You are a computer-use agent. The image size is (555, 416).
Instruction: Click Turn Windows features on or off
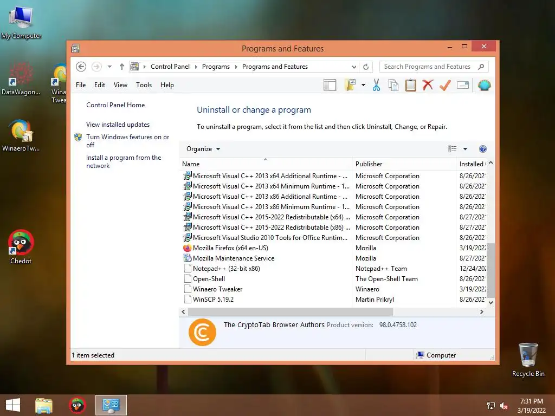127,141
